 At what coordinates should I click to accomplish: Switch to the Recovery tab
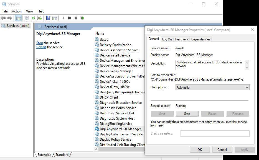(x=181, y=39)
